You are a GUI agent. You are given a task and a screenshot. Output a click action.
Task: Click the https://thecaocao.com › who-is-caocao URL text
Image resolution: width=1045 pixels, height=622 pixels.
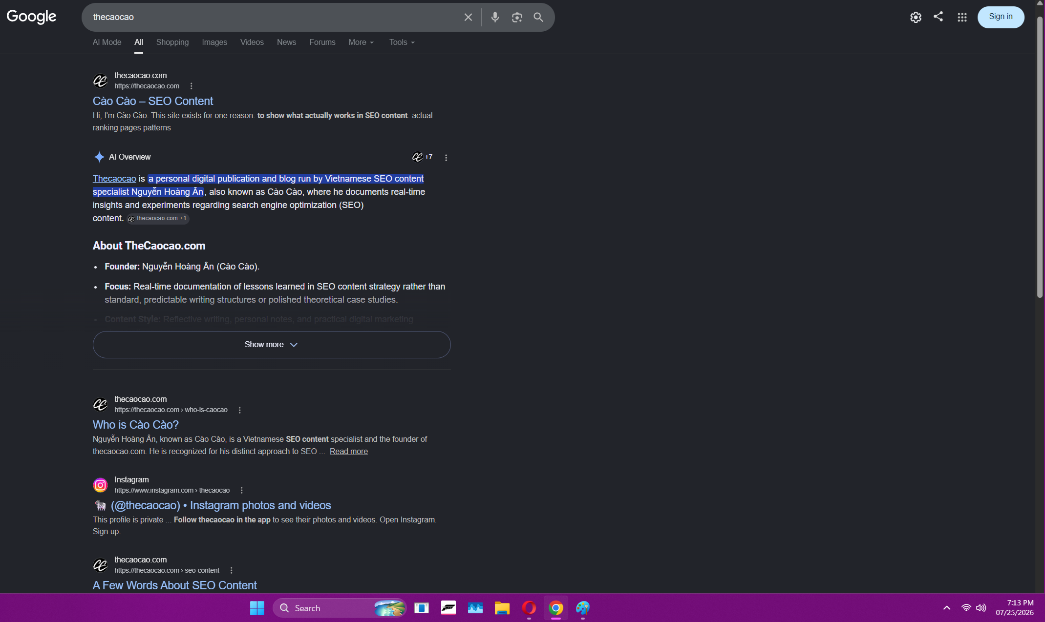[x=171, y=410]
